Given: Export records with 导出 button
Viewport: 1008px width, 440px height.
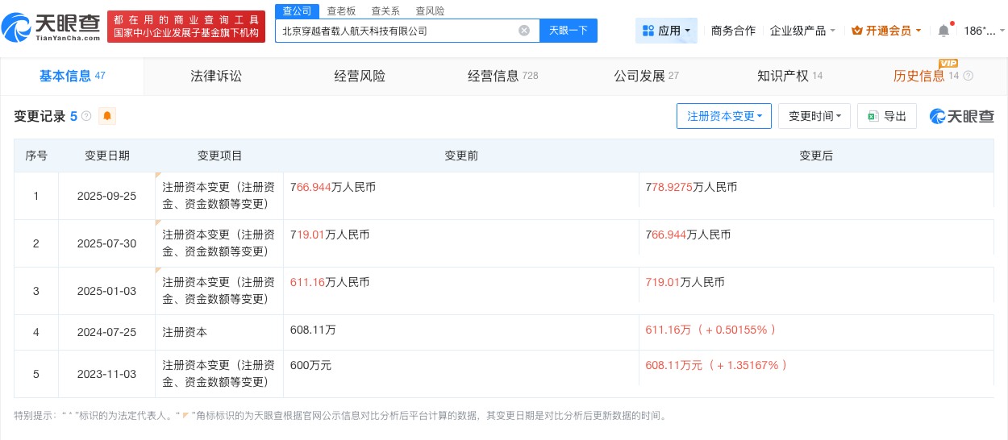Looking at the screenshot, I should [887, 116].
